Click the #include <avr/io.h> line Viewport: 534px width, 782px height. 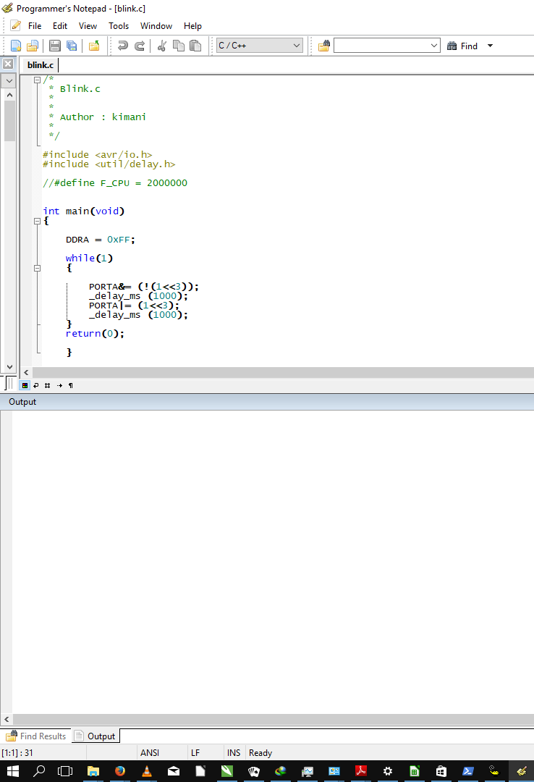click(97, 155)
